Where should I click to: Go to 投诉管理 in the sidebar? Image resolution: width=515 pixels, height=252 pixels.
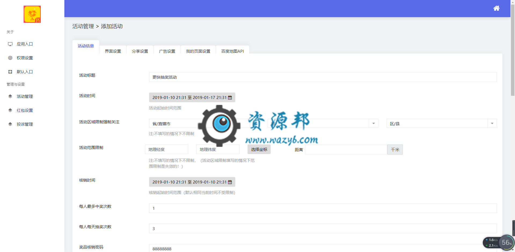pos(25,124)
